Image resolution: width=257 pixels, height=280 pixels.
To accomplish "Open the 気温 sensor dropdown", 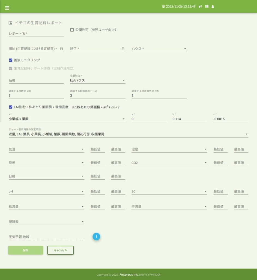I will [46, 149].
